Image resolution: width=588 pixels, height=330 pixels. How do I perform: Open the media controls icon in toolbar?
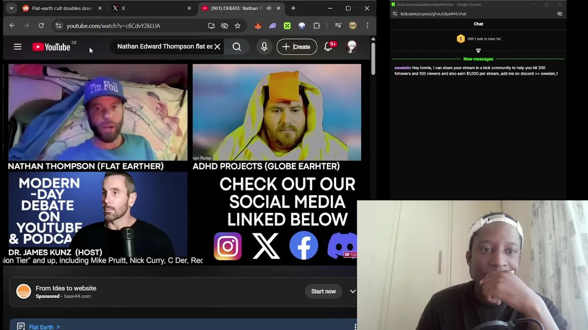pyautogui.click(x=338, y=26)
